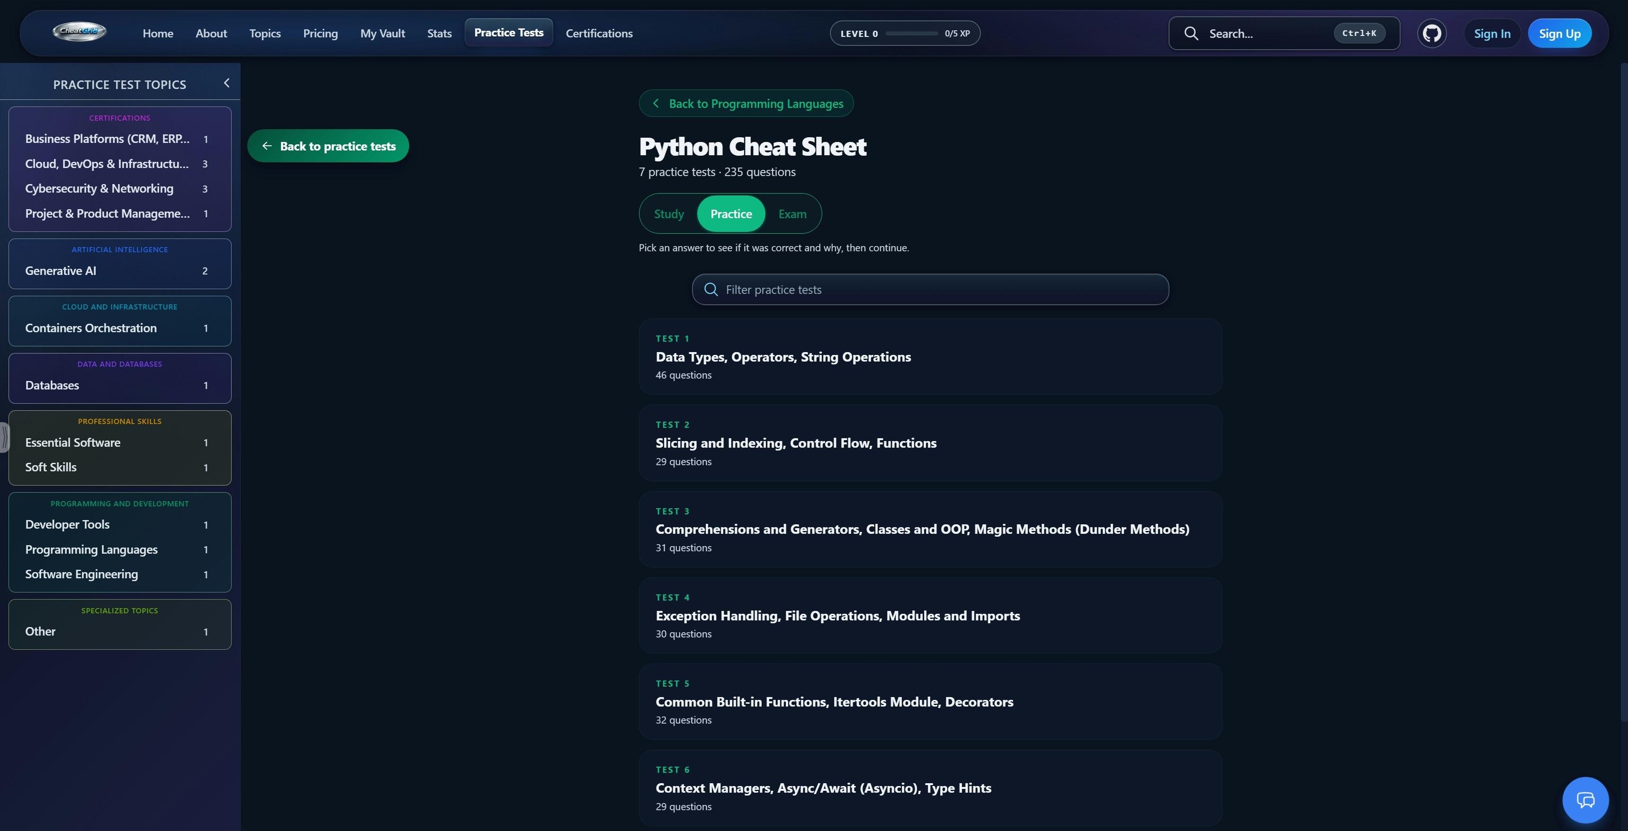Select the Exam mode

792,214
